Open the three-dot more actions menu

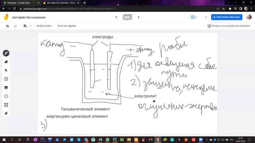pos(206,17)
